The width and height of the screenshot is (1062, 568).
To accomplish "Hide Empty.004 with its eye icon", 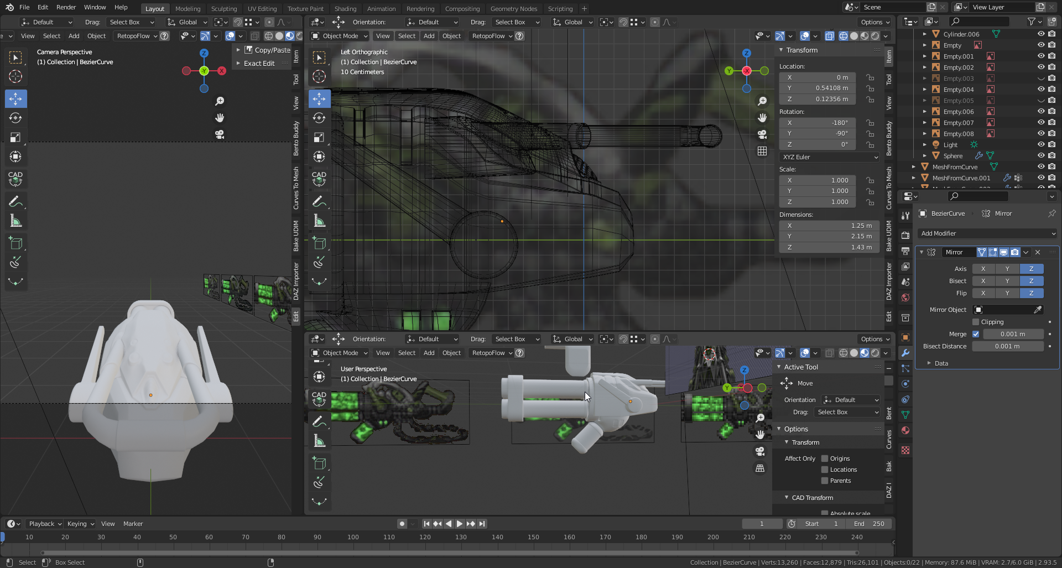I will 1040,89.
